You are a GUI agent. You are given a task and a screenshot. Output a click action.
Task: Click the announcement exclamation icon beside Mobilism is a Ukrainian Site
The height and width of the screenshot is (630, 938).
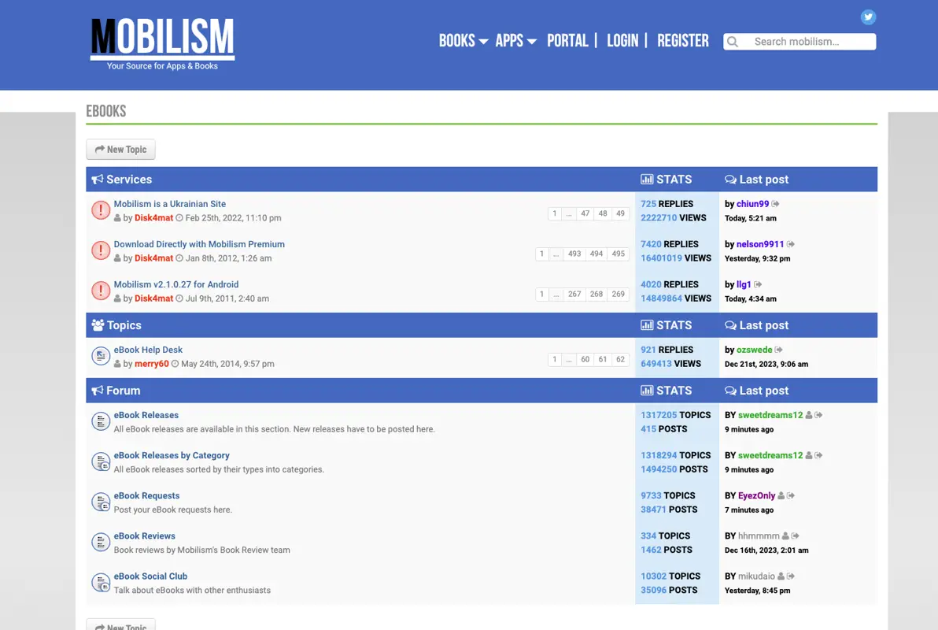click(101, 210)
